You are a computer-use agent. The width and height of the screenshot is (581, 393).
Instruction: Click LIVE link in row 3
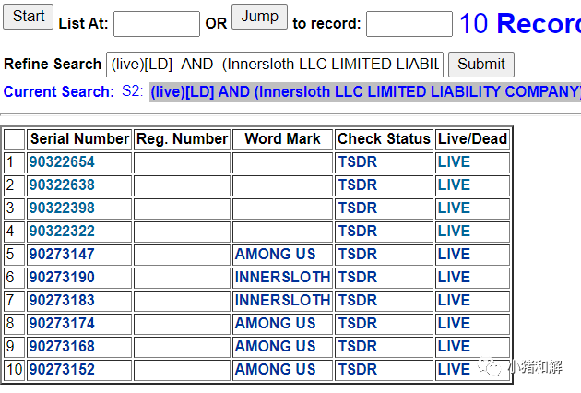coord(454,208)
